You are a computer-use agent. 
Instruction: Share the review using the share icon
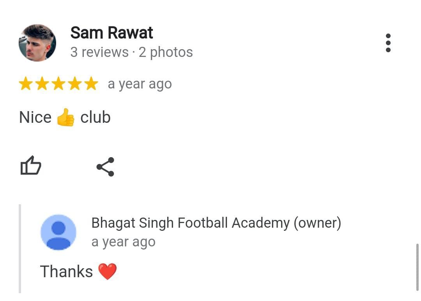[106, 167]
